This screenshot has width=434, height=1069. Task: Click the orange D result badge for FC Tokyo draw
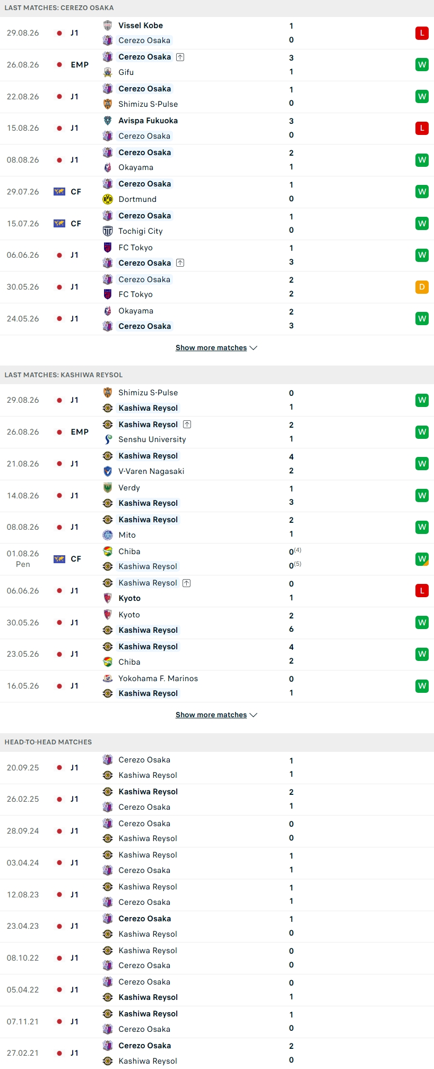[x=422, y=287]
